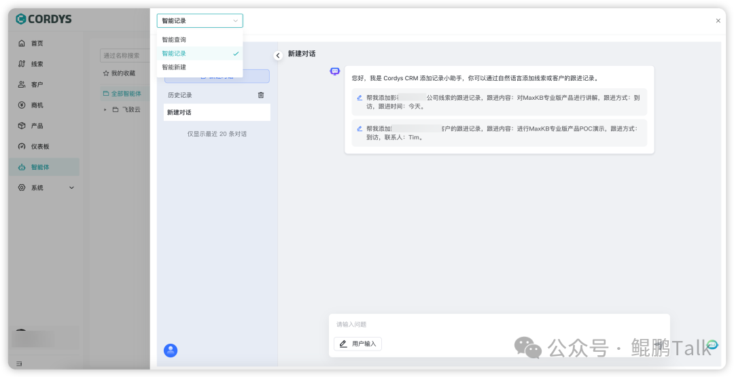Select 智能新建 from the dropdown list
Image resolution: width=734 pixels, height=377 pixels.
coord(200,67)
